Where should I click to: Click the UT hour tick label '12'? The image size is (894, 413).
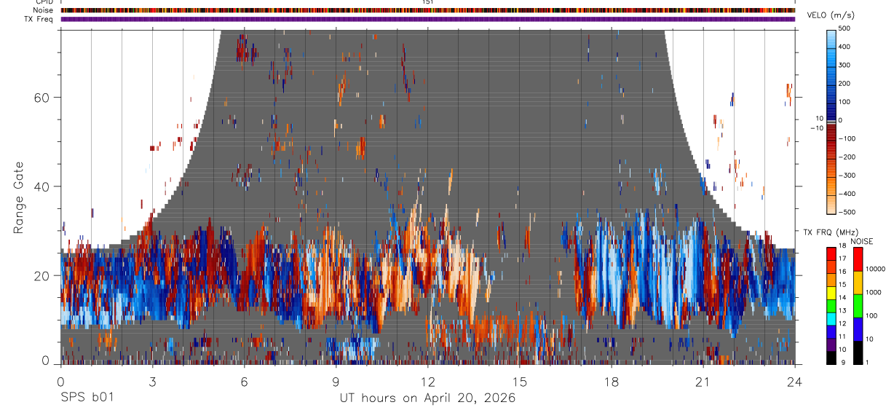tap(427, 382)
